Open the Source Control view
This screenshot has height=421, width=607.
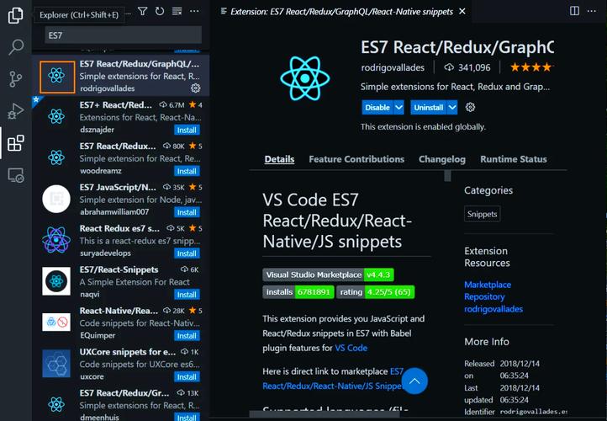(15, 79)
